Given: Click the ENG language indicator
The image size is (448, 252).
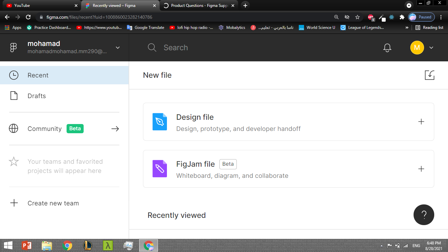Looking at the screenshot, I should [x=416, y=245].
